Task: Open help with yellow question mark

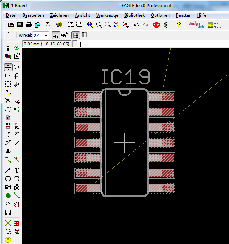Action: pos(179,25)
